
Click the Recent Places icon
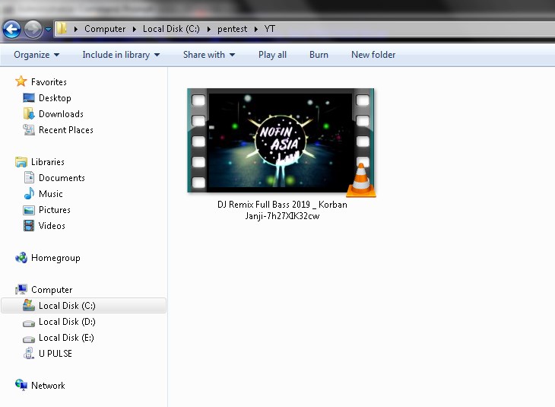(x=29, y=129)
